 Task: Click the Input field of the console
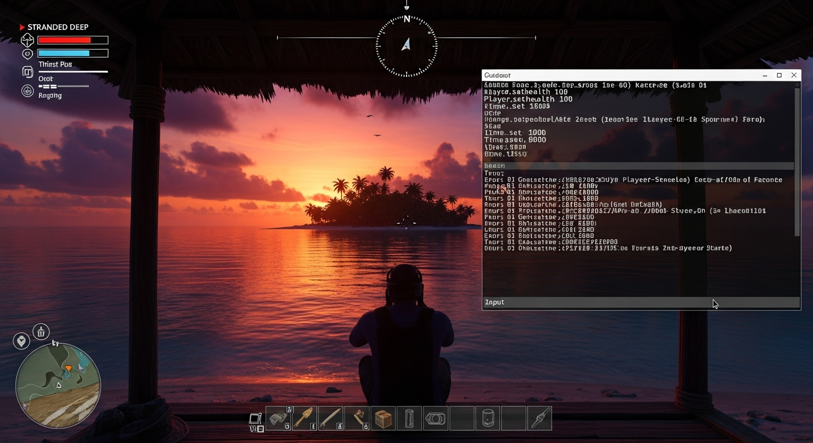(641, 302)
